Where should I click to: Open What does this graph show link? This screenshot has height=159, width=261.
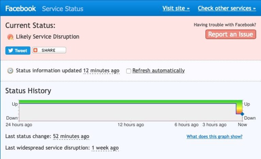[x=214, y=137]
